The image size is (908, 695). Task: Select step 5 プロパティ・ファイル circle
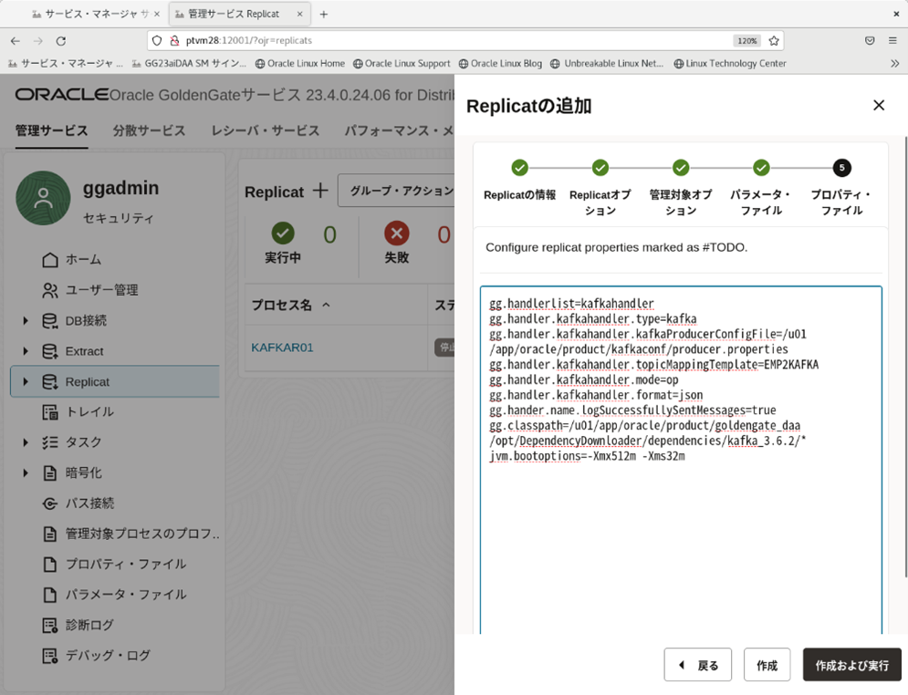[x=841, y=168]
